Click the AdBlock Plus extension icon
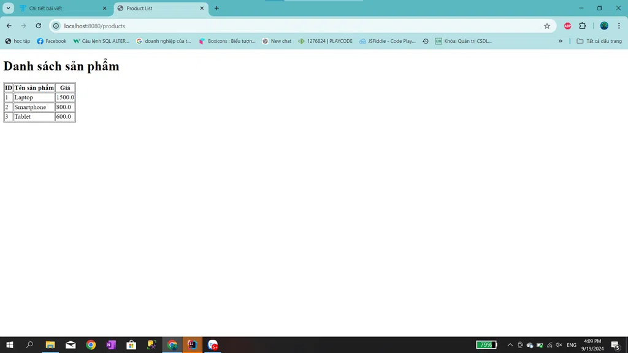Viewport: 628px width, 353px height. click(567, 26)
